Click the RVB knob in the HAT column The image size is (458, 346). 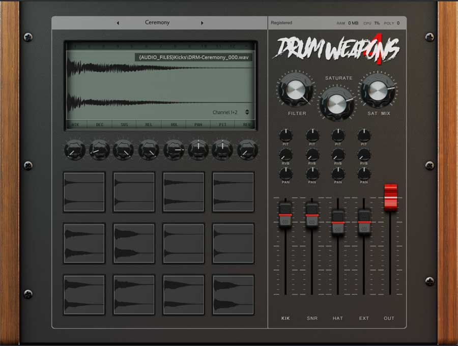(338, 155)
